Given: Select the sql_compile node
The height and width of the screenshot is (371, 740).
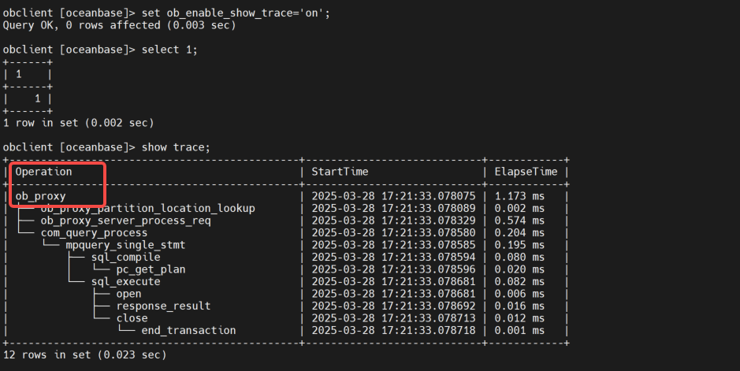Looking at the screenshot, I should (x=125, y=257).
